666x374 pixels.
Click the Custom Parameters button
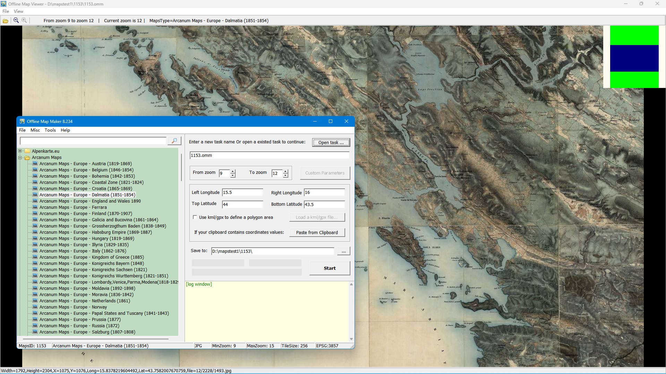tap(325, 173)
